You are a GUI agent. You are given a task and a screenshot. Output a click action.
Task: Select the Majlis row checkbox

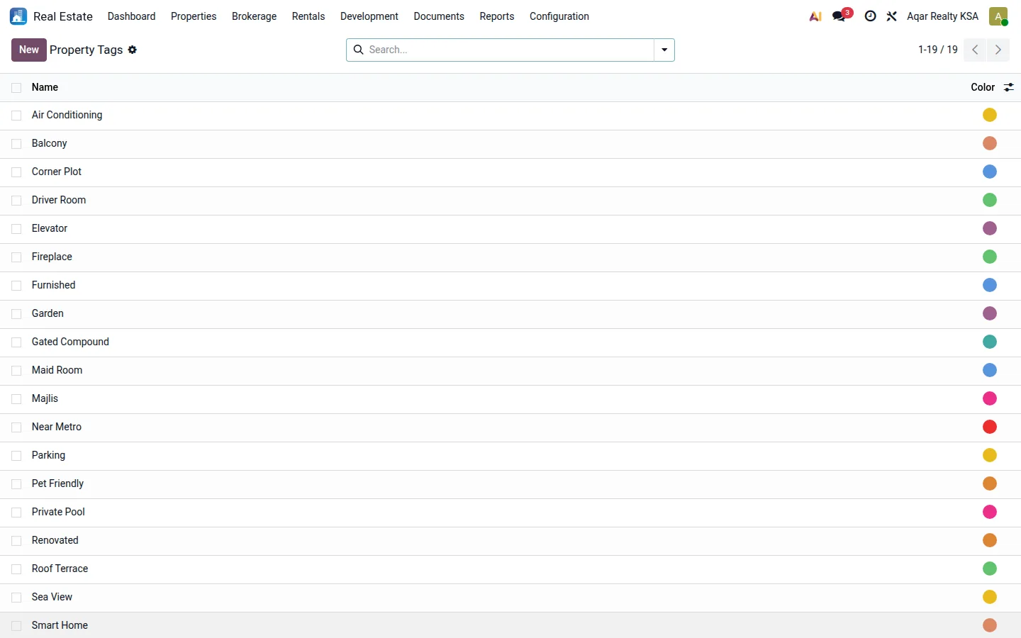16,399
